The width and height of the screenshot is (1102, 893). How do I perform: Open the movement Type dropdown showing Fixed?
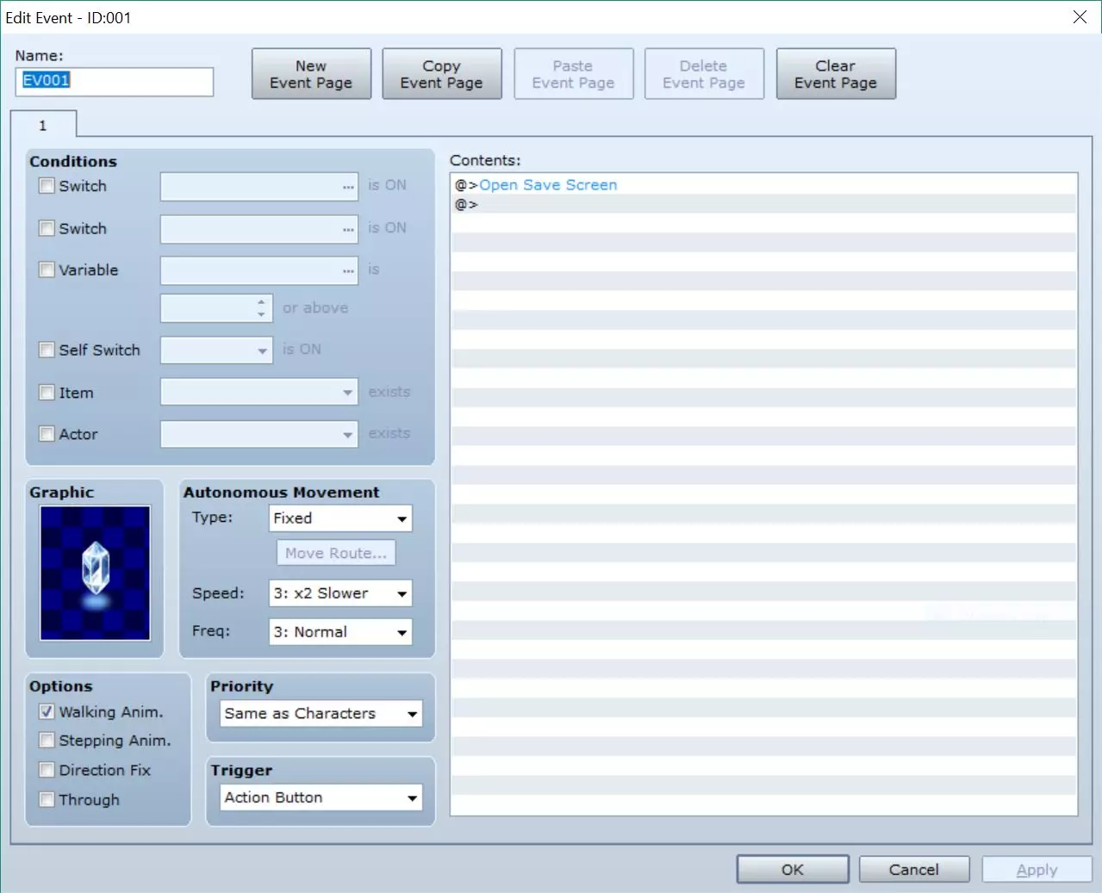[340, 518]
